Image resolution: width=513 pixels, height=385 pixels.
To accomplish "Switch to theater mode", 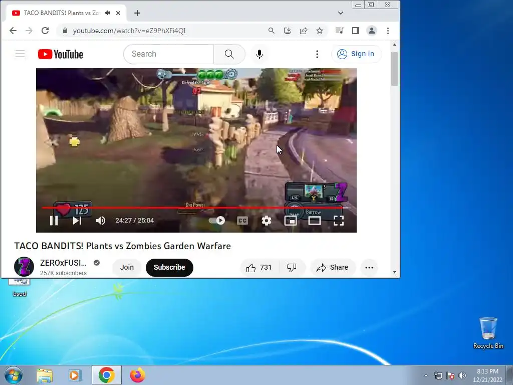I will 315,221.
